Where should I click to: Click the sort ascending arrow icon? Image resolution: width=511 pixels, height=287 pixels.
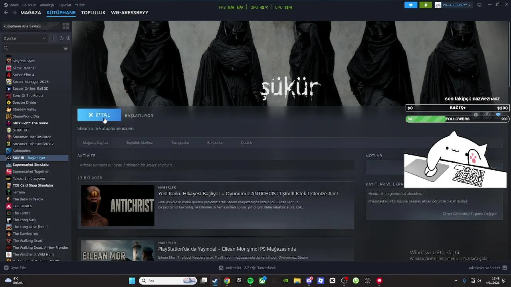coord(53,38)
